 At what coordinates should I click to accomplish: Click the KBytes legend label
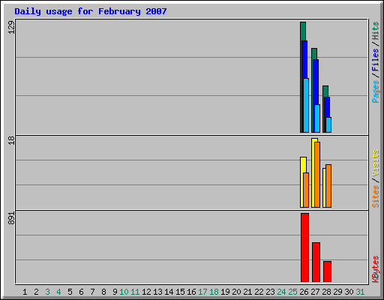(x=375, y=269)
